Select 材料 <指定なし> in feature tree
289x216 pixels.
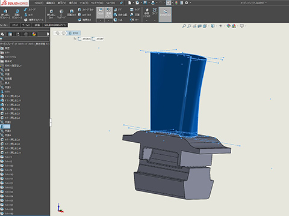(13, 65)
